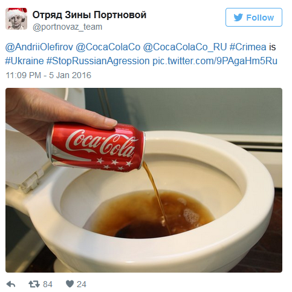Open the @CocaColaCo mention
This screenshot has width=292, height=292.
pos(108,47)
